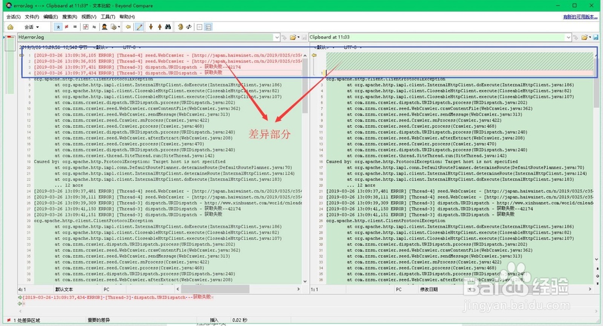This screenshot has height=326, width=603.
Task: Click left pane horizontal scroll-right arrow
Action: pyautogui.click(x=298, y=289)
